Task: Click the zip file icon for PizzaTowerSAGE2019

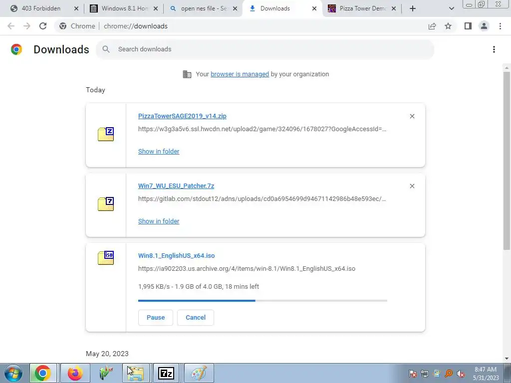Action: tap(106, 134)
